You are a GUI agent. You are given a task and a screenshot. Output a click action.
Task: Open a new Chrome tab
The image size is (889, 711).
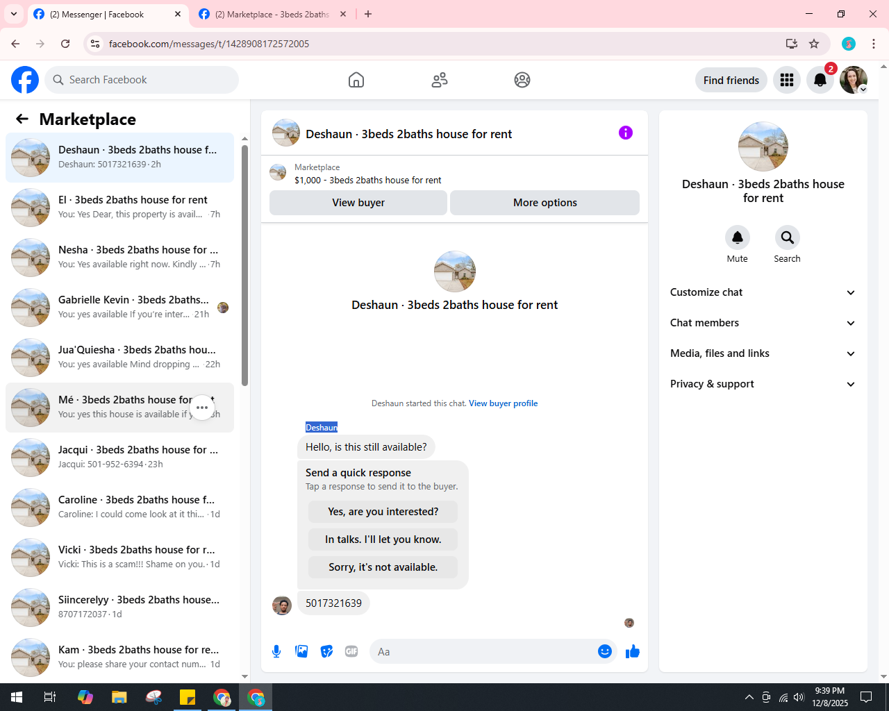point(368,14)
